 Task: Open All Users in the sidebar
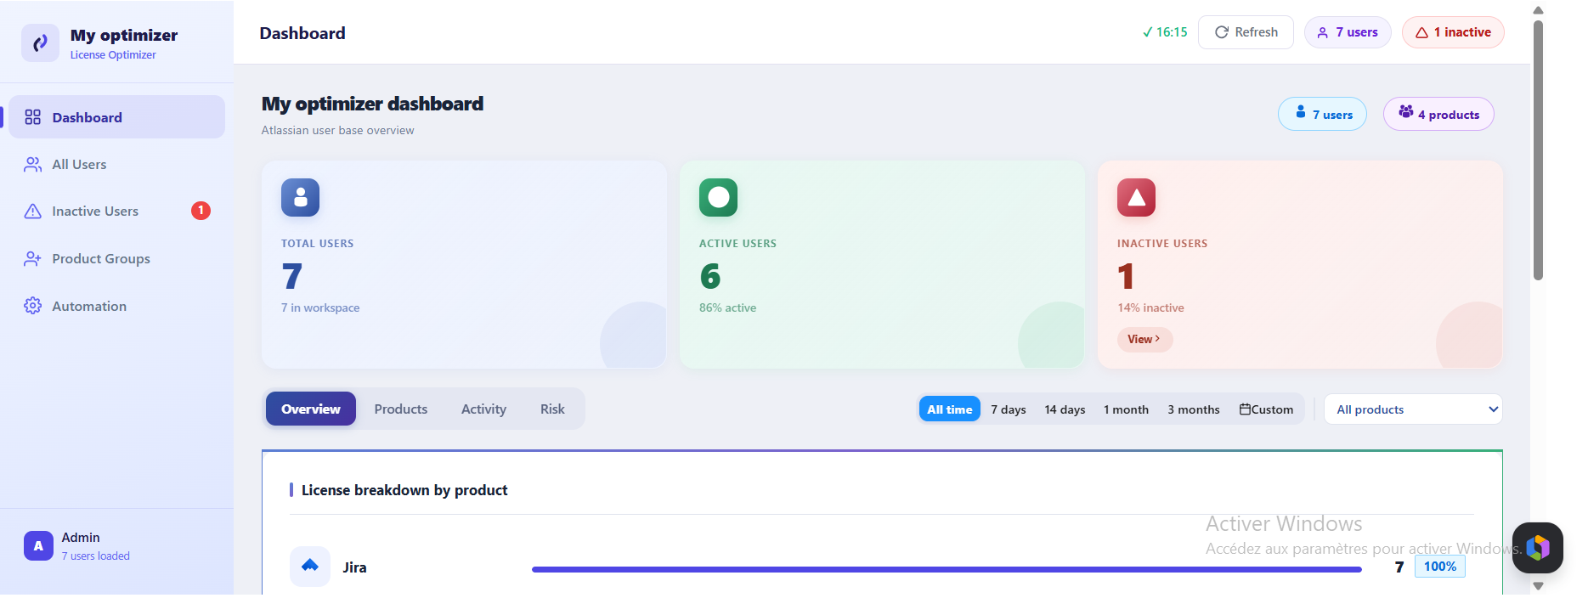(x=116, y=165)
